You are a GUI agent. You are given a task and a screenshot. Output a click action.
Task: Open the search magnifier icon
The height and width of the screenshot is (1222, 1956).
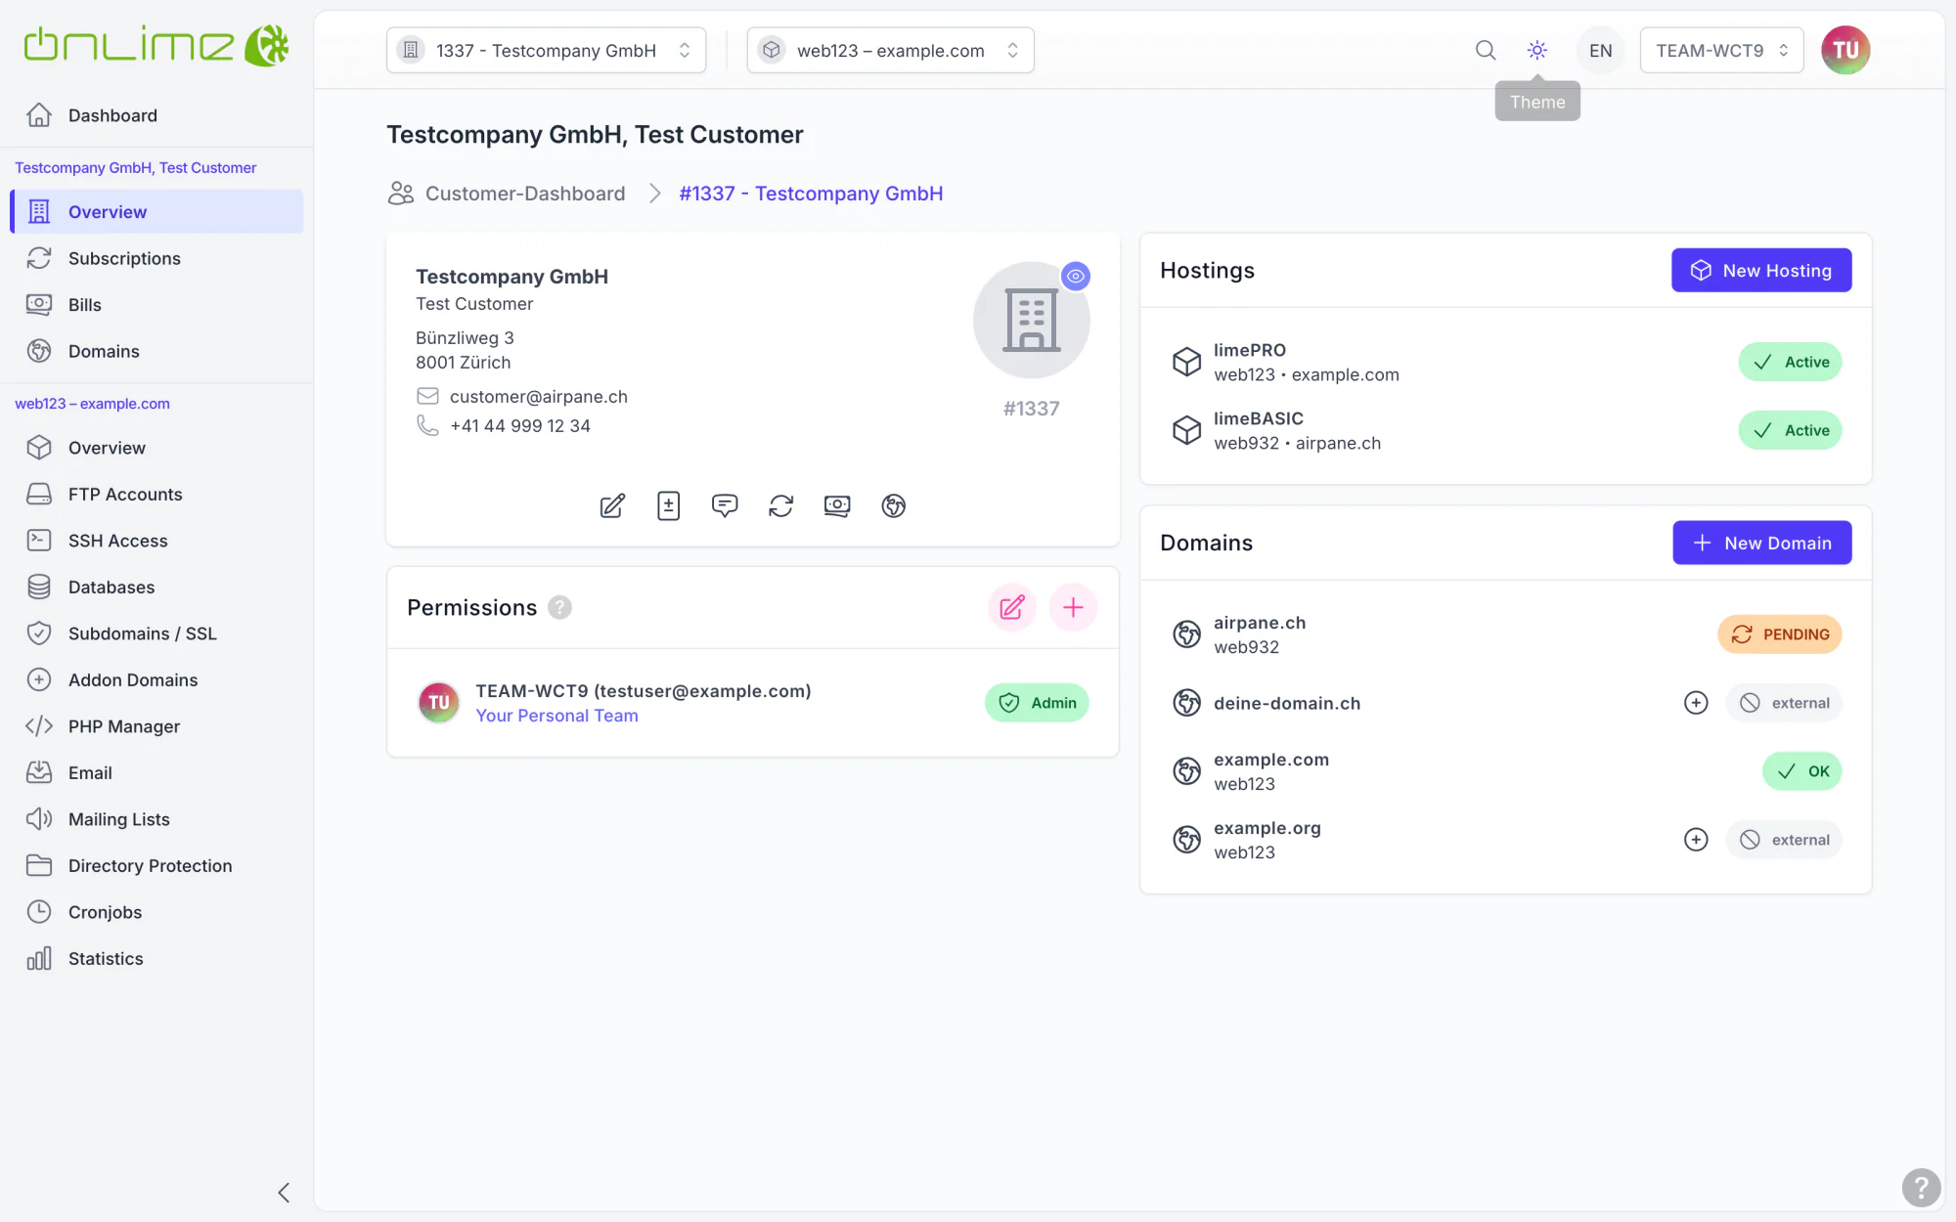[1485, 50]
